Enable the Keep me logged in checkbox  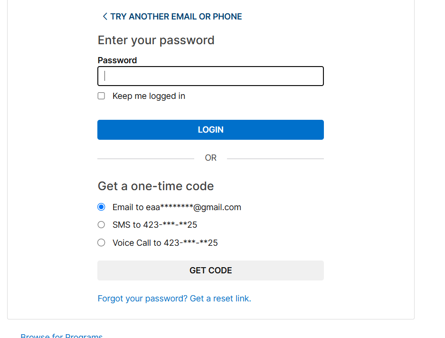pos(101,96)
